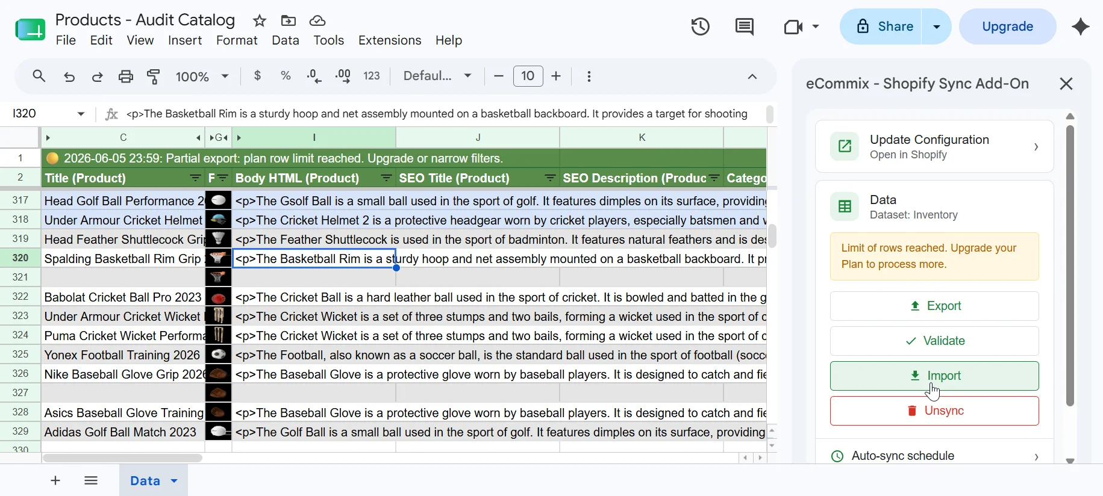Open filter on Body HTML (Product) column
This screenshot has height=496, width=1103.
coord(387,178)
